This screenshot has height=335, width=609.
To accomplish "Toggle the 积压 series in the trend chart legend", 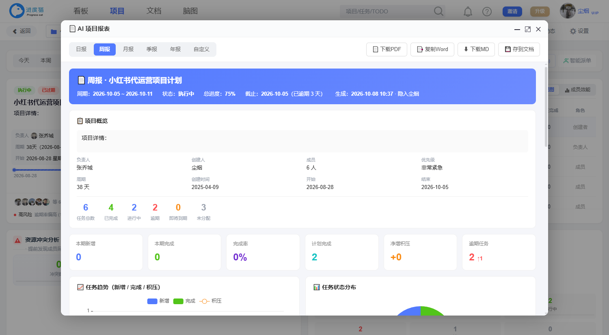I will pyautogui.click(x=210, y=301).
